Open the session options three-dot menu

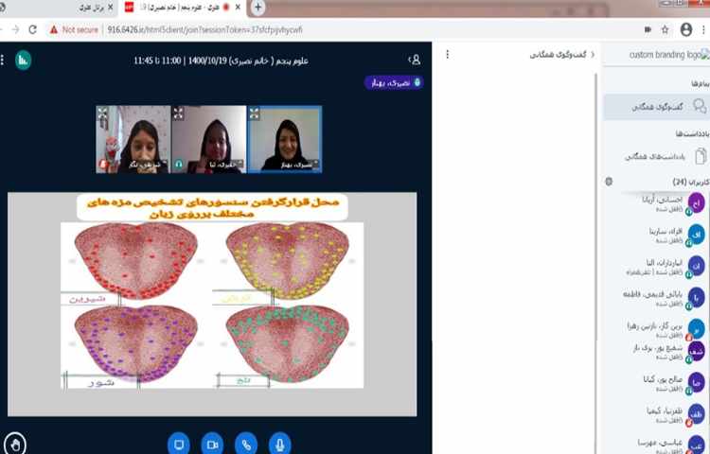tap(2, 61)
